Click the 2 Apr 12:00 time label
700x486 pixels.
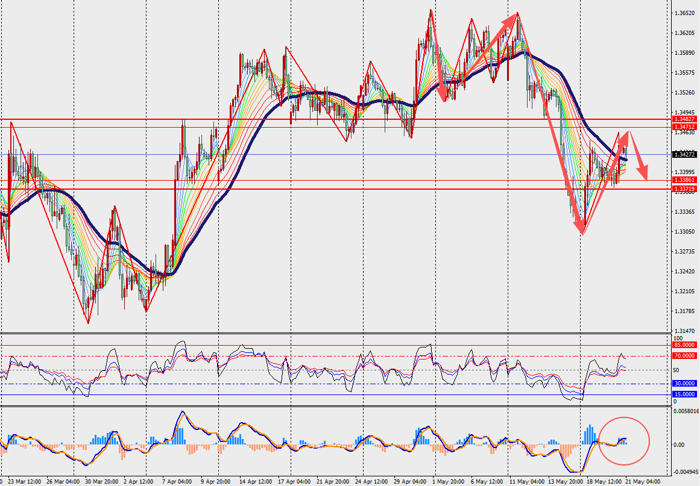(139, 482)
